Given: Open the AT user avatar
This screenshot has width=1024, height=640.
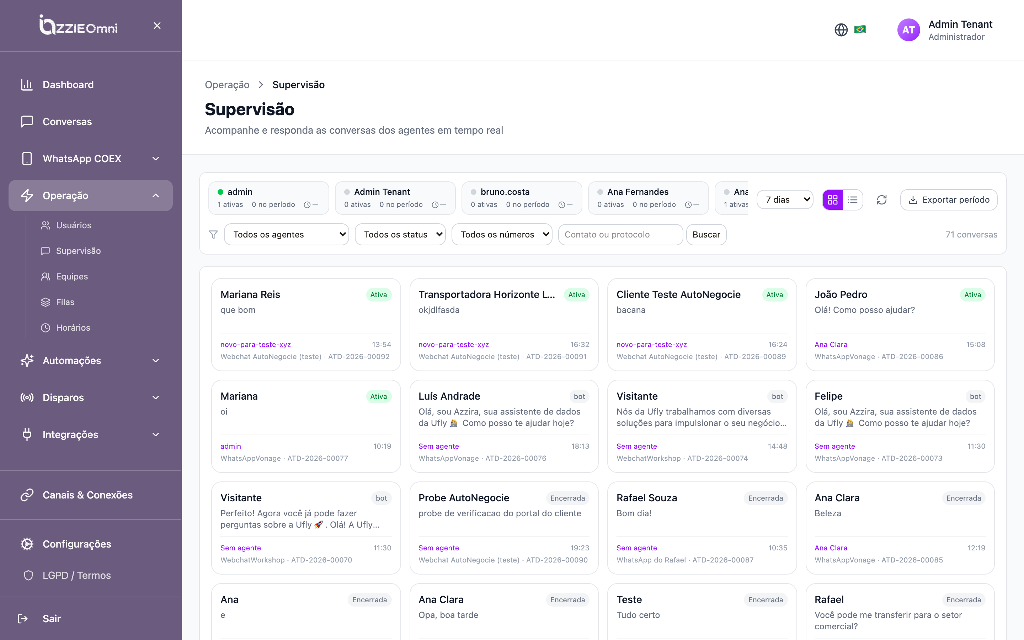Looking at the screenshot, I should coord(908,30).
